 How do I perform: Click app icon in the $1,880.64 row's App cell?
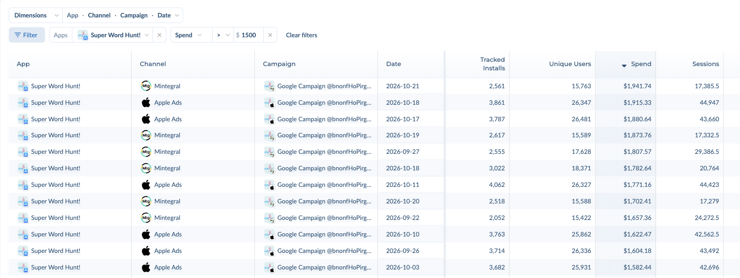(23, 119)
